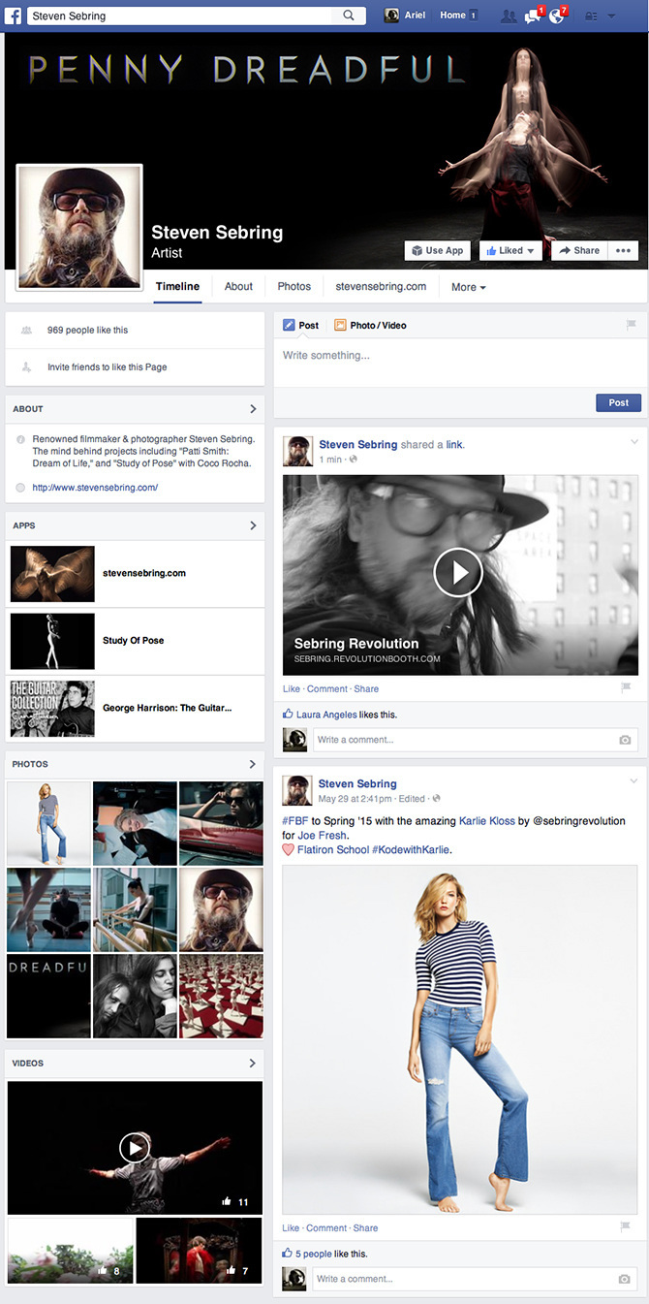Viewport: 649px width, 1304px height.
Task: Open the stevensebring.com tab
Action: click(381, 286)
